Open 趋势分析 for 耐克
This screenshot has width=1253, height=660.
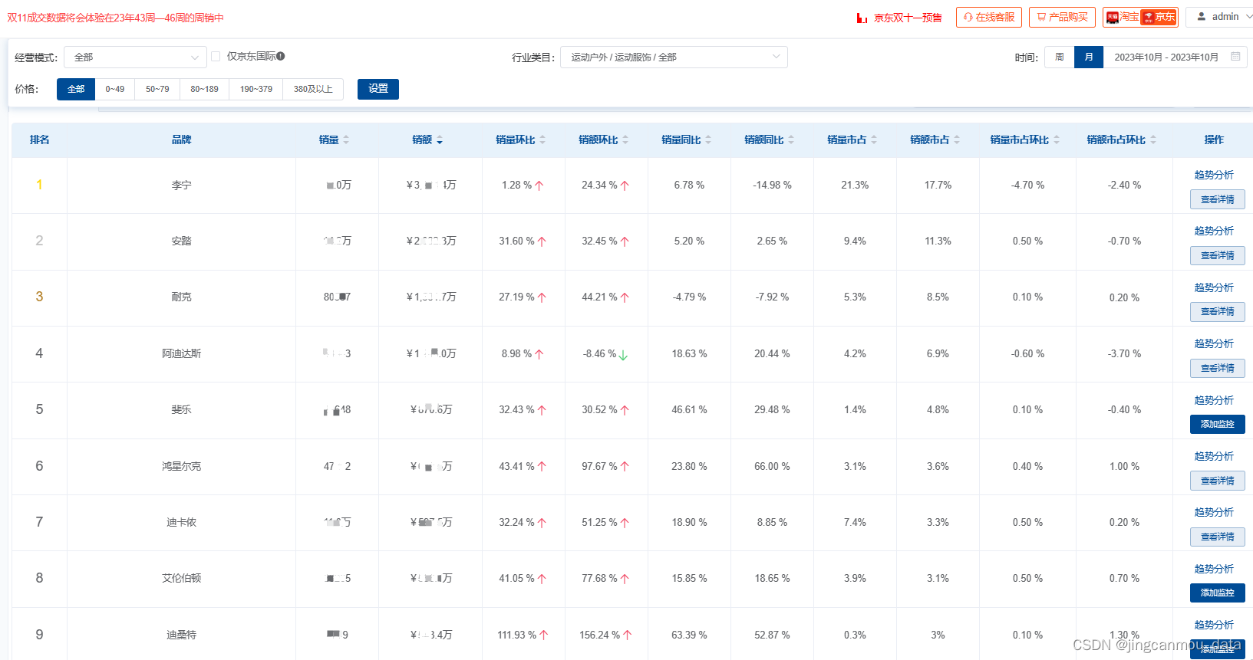pyautogui.click(x=1214, y=287)
